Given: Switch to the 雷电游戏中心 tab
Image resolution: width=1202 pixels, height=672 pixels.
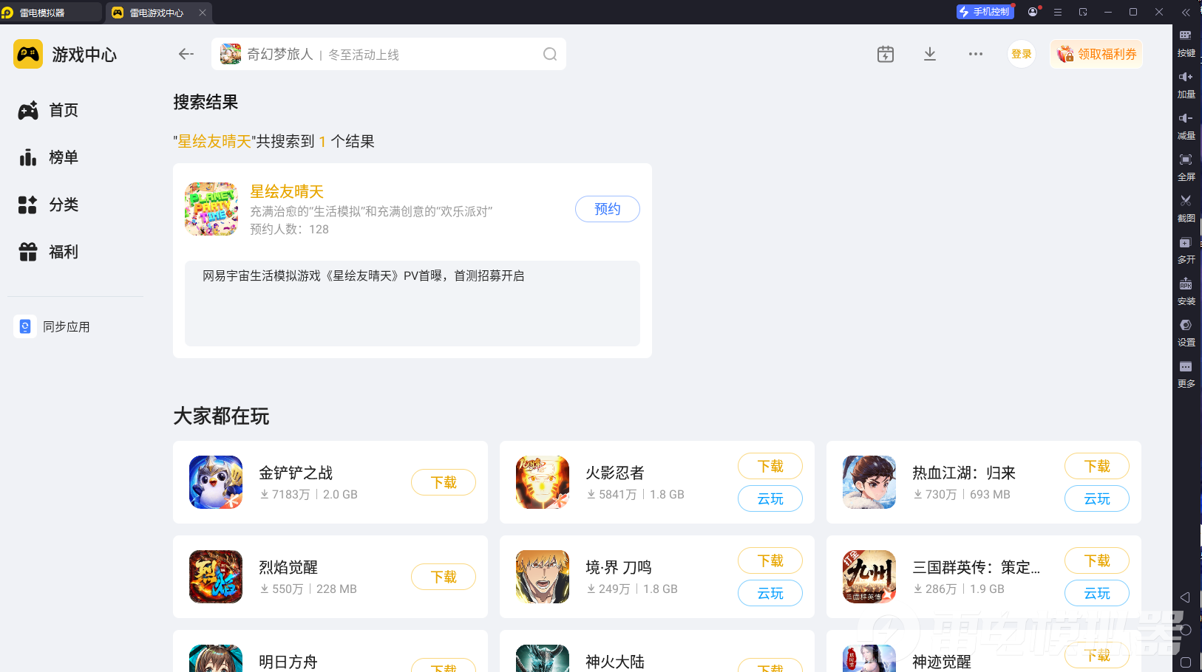Looking at the screenshot, I should [158, 12].
